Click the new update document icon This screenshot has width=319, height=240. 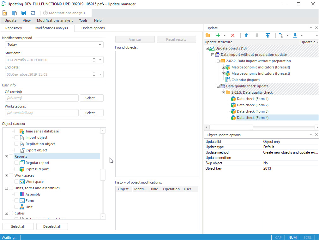5,13
